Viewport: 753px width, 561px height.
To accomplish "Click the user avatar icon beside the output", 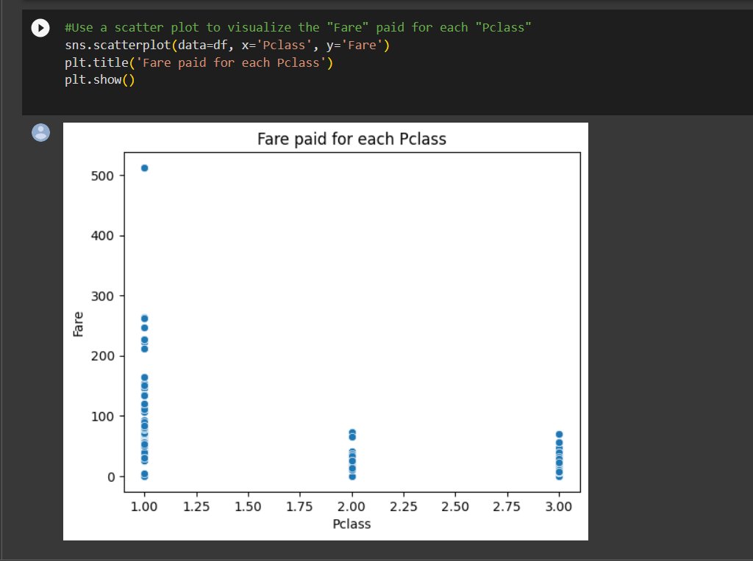I will pyautogui.click(x=40, y=132).
